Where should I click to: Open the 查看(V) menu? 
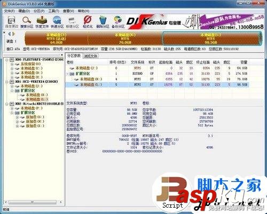click(68, 11)
